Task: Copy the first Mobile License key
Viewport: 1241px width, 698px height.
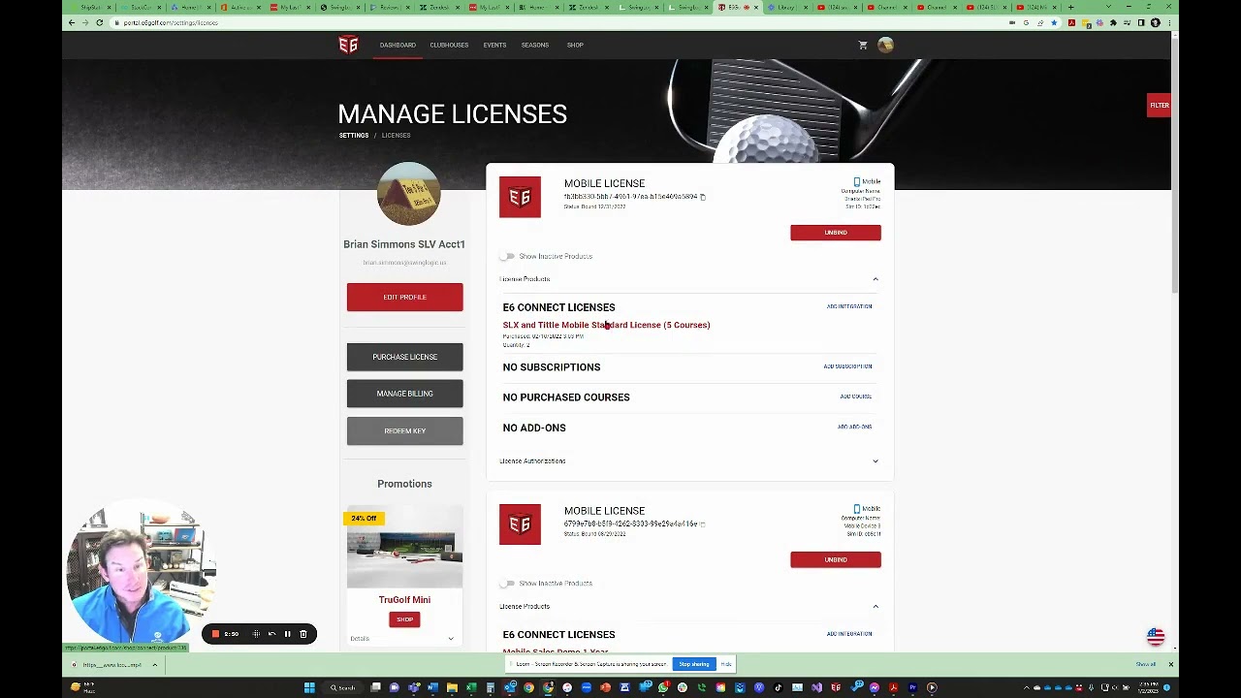Action: pyautogui.click(x=703, y=197)
